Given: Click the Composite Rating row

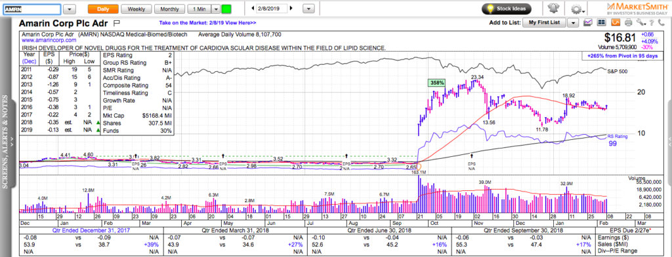Looking at the screenshot, I should click(137, 86).
